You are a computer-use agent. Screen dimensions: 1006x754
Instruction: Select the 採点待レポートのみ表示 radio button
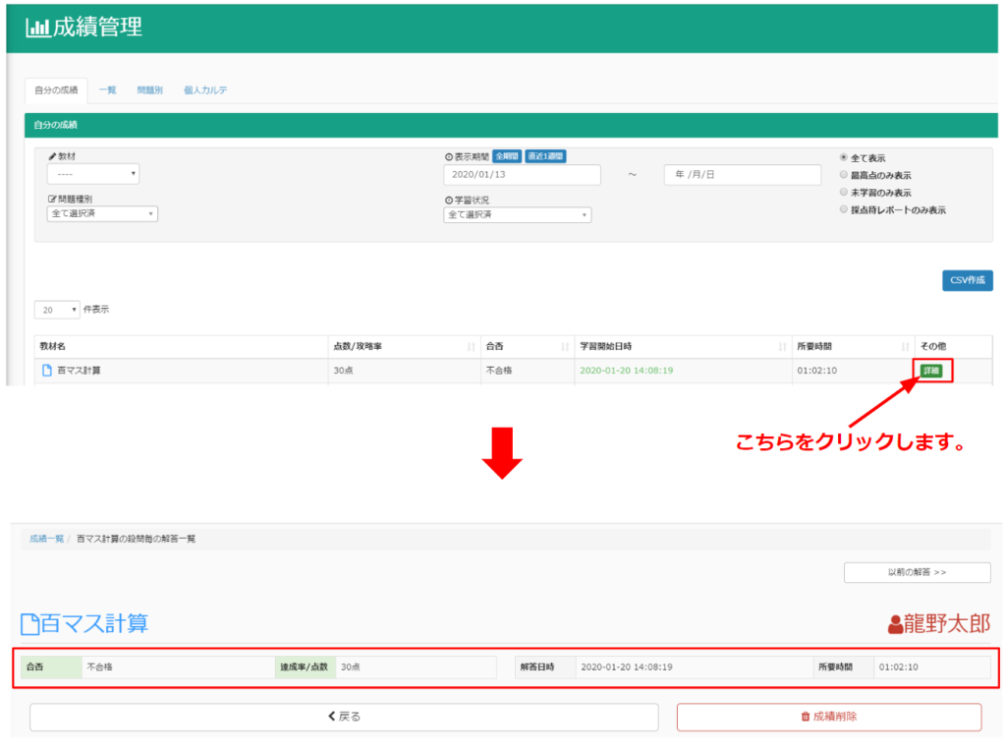pos(845,209)
